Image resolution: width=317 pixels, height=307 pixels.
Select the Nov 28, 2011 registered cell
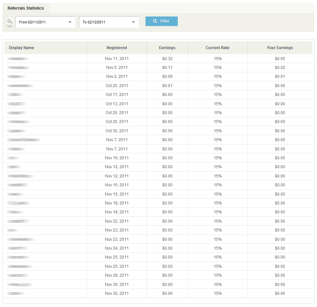tap(117, 275)
